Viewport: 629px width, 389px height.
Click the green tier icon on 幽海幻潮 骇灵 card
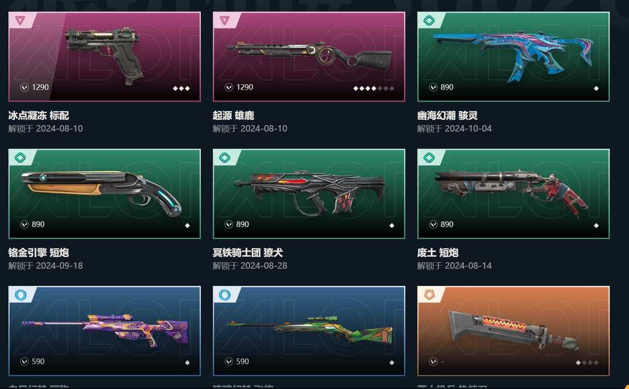[429, 20]
